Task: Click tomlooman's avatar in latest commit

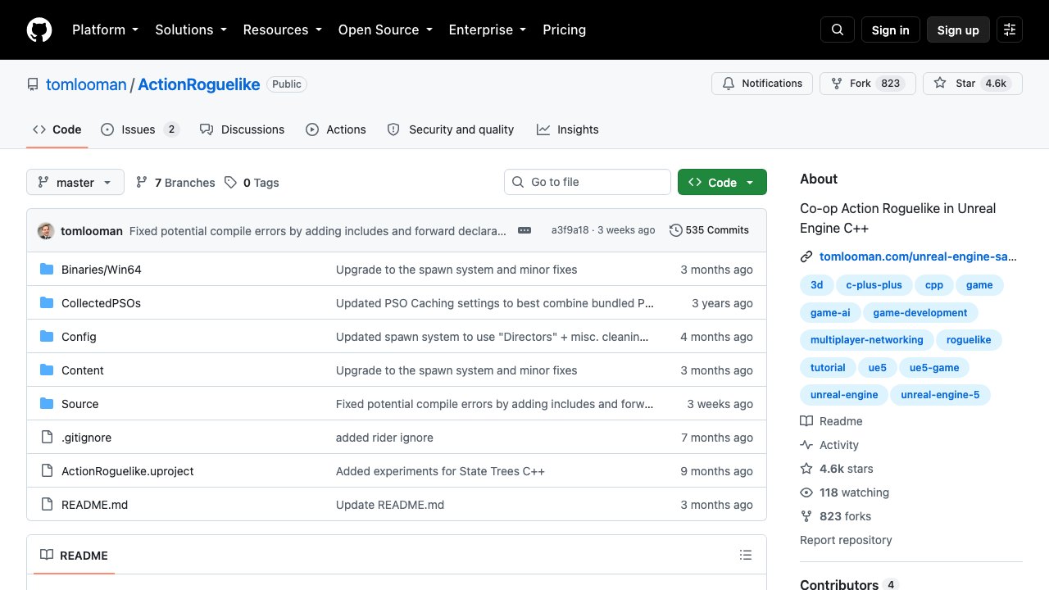Action: 46,231
